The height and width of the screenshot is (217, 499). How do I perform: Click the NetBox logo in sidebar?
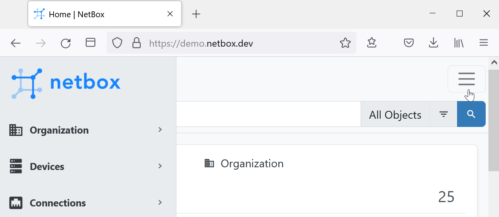(x=66, y=83)
